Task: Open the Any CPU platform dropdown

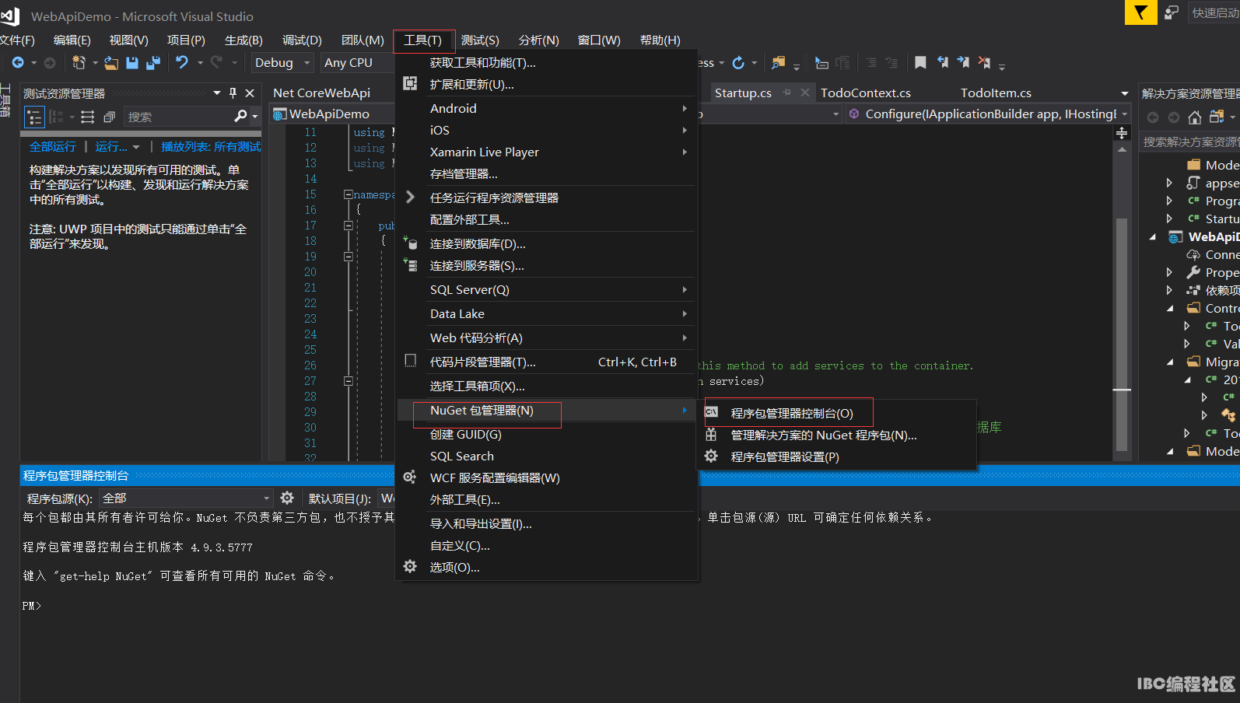Action: (357, 63)
